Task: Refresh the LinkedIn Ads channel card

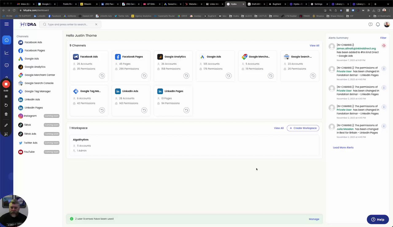Action: click(x=144, y=110)
